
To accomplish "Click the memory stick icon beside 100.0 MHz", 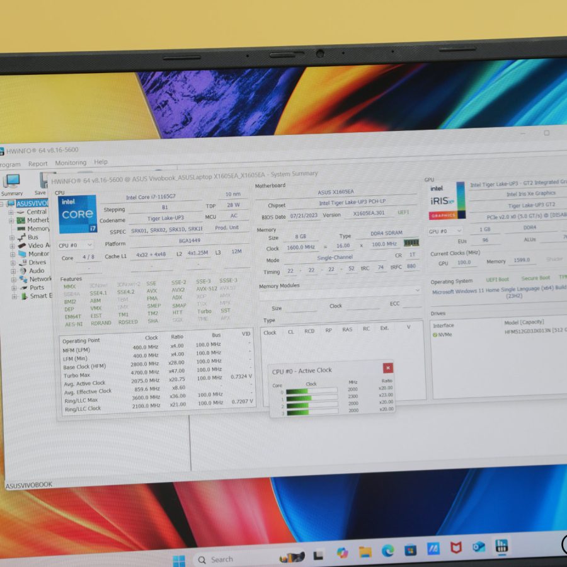I will [x=411, y=243].
